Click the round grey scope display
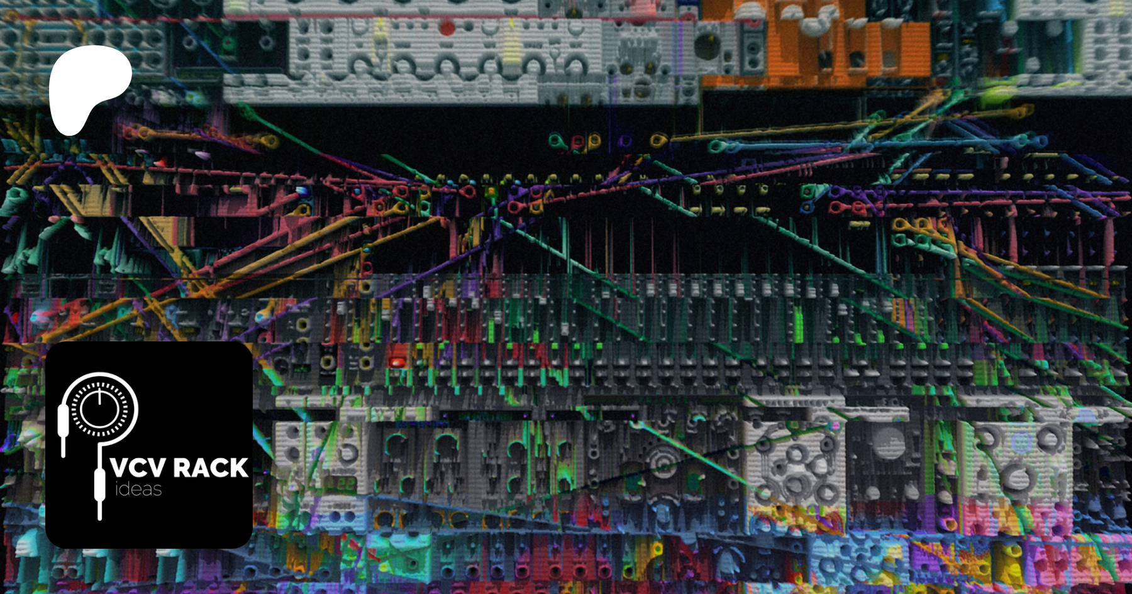 click(x=887, y=444)
